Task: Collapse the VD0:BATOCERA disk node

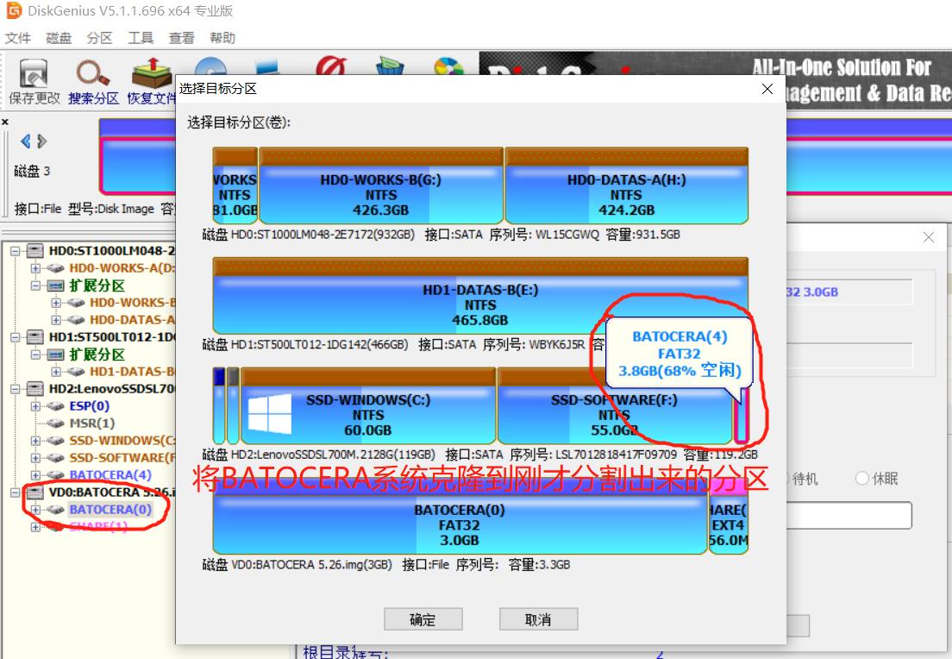Action: (15, 492)
